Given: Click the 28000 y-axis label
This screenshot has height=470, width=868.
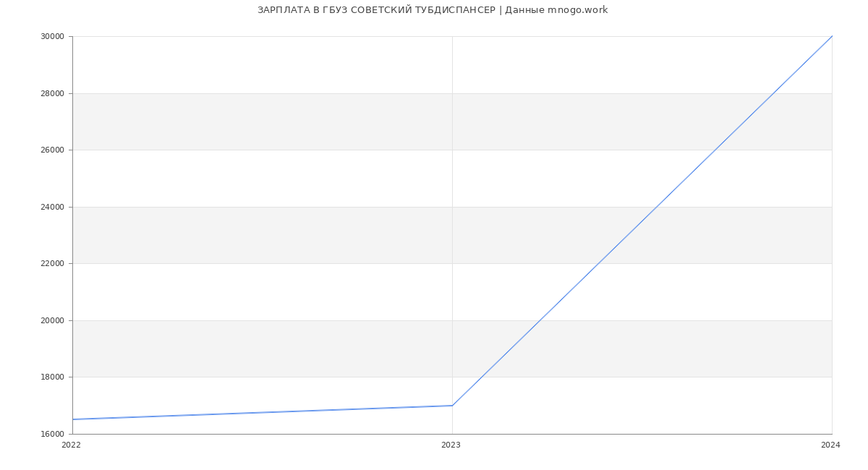Looking at the screenshot, I should pyautogui.click(x=52, y=93).
